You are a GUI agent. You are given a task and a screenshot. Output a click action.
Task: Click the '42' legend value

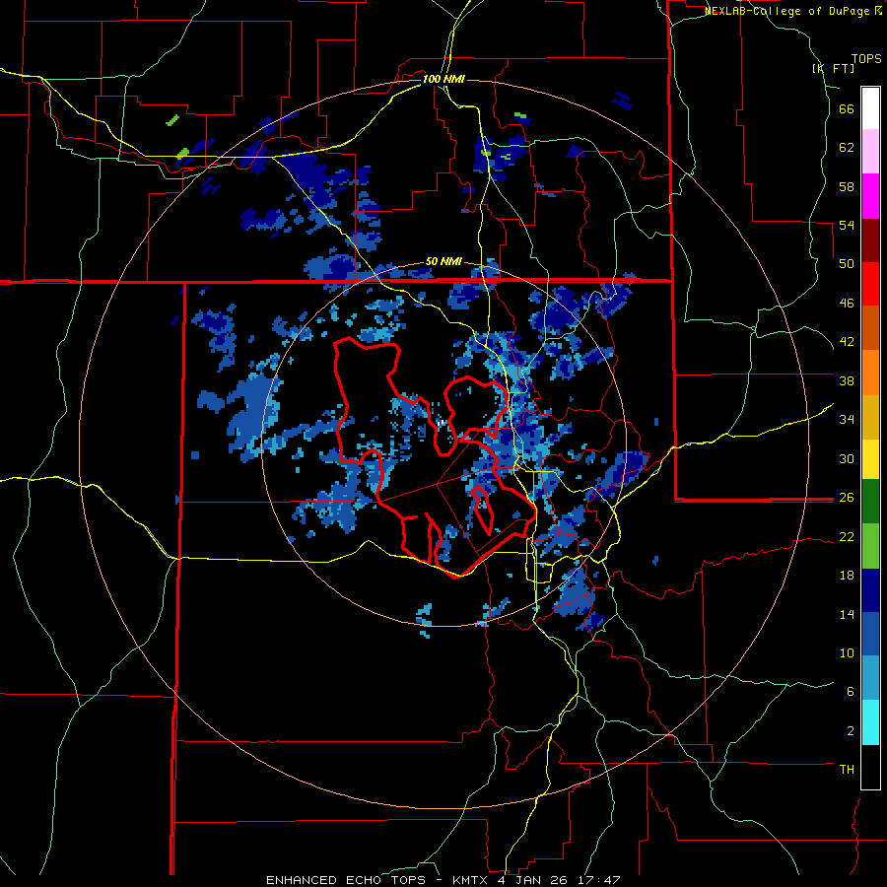[847, 342]
